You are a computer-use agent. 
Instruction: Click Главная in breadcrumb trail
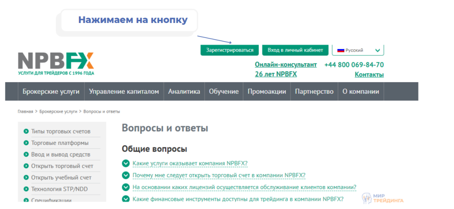25,112
